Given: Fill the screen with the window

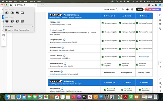Looking at the screenshot, I should coord(7,21).
